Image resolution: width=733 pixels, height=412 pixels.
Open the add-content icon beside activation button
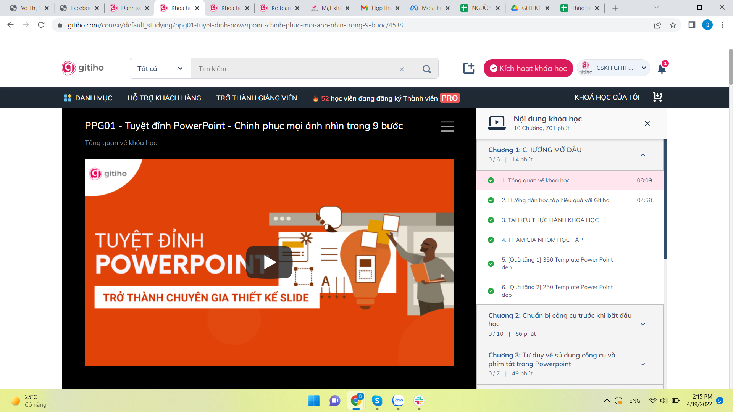[x=468, y=68]
